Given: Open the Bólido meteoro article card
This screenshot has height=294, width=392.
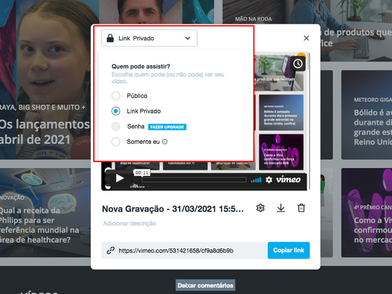Looking at the screenshot, I should tap(366, 115).
